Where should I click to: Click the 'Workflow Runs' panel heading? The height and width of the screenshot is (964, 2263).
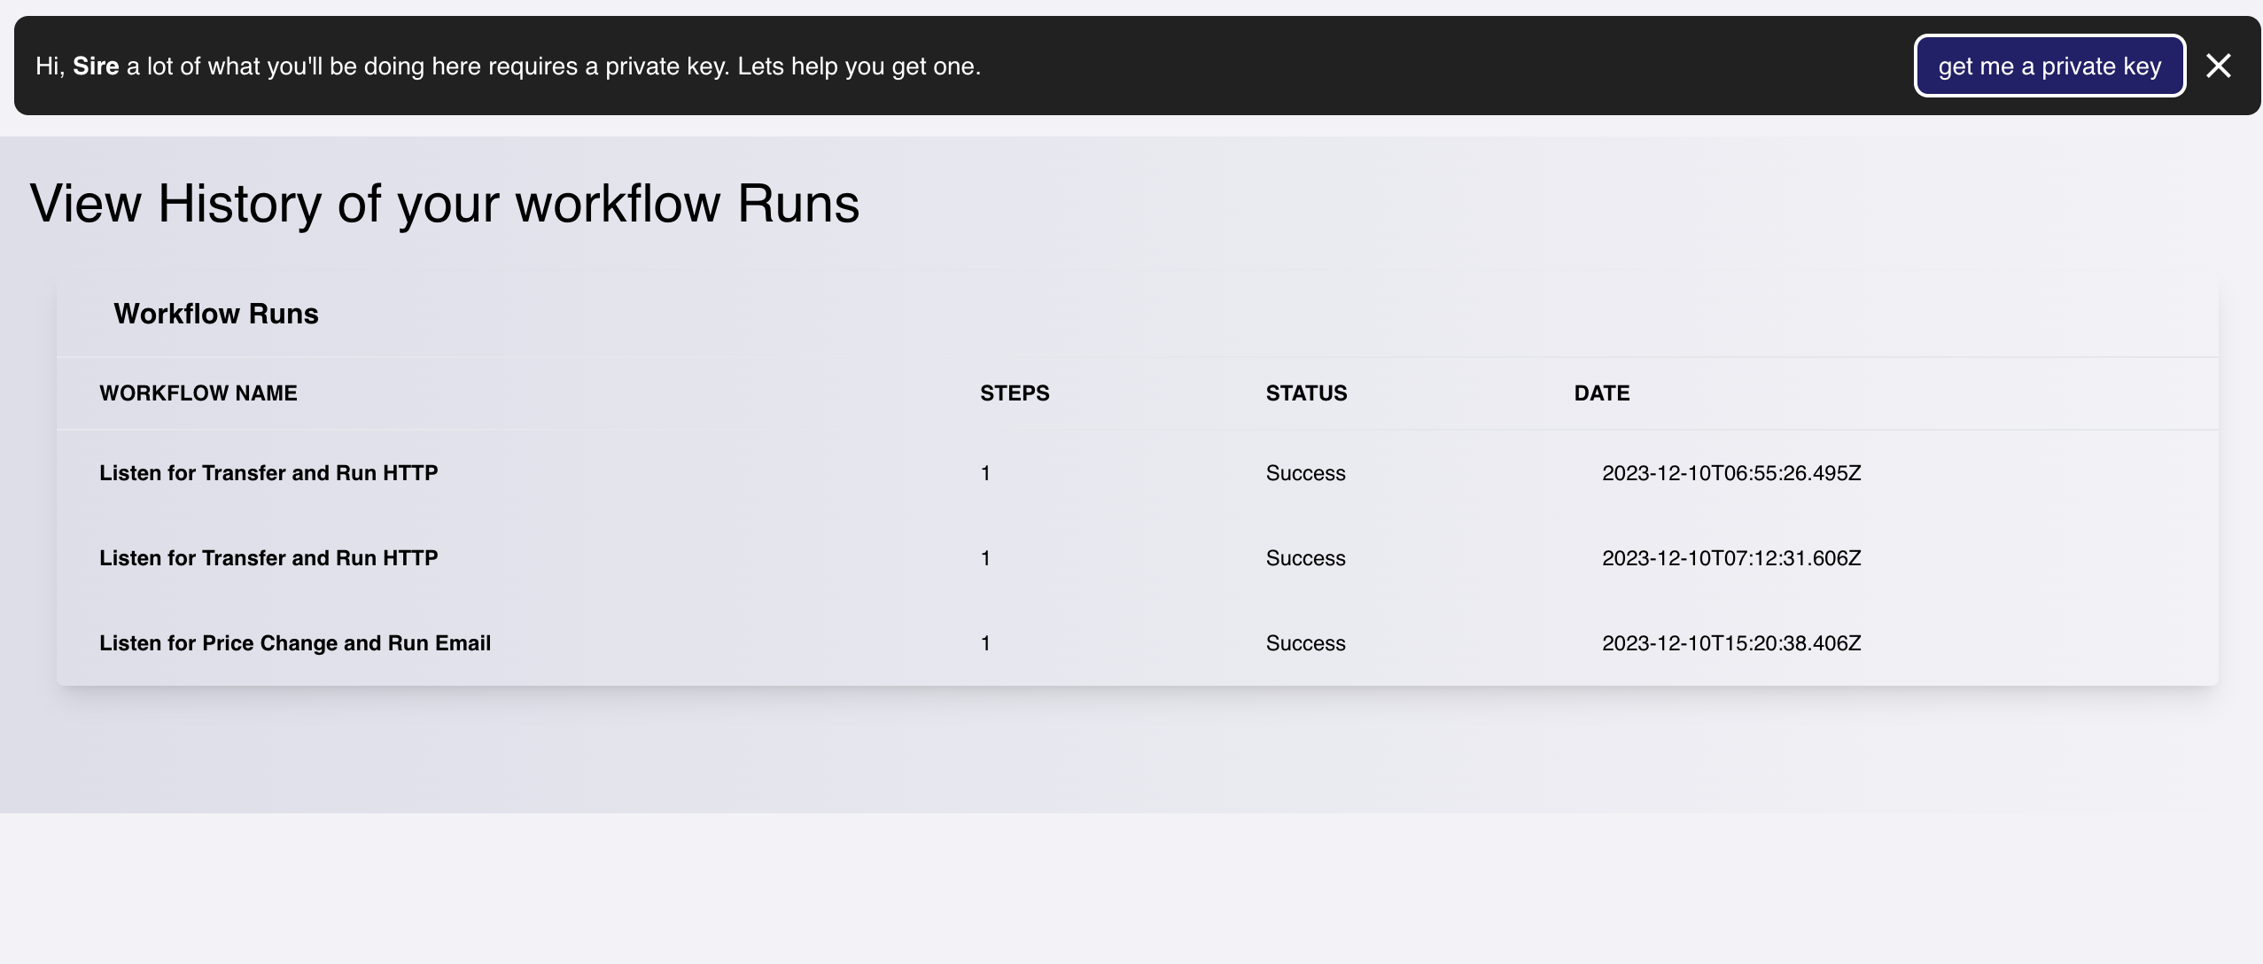coord(216,314)
